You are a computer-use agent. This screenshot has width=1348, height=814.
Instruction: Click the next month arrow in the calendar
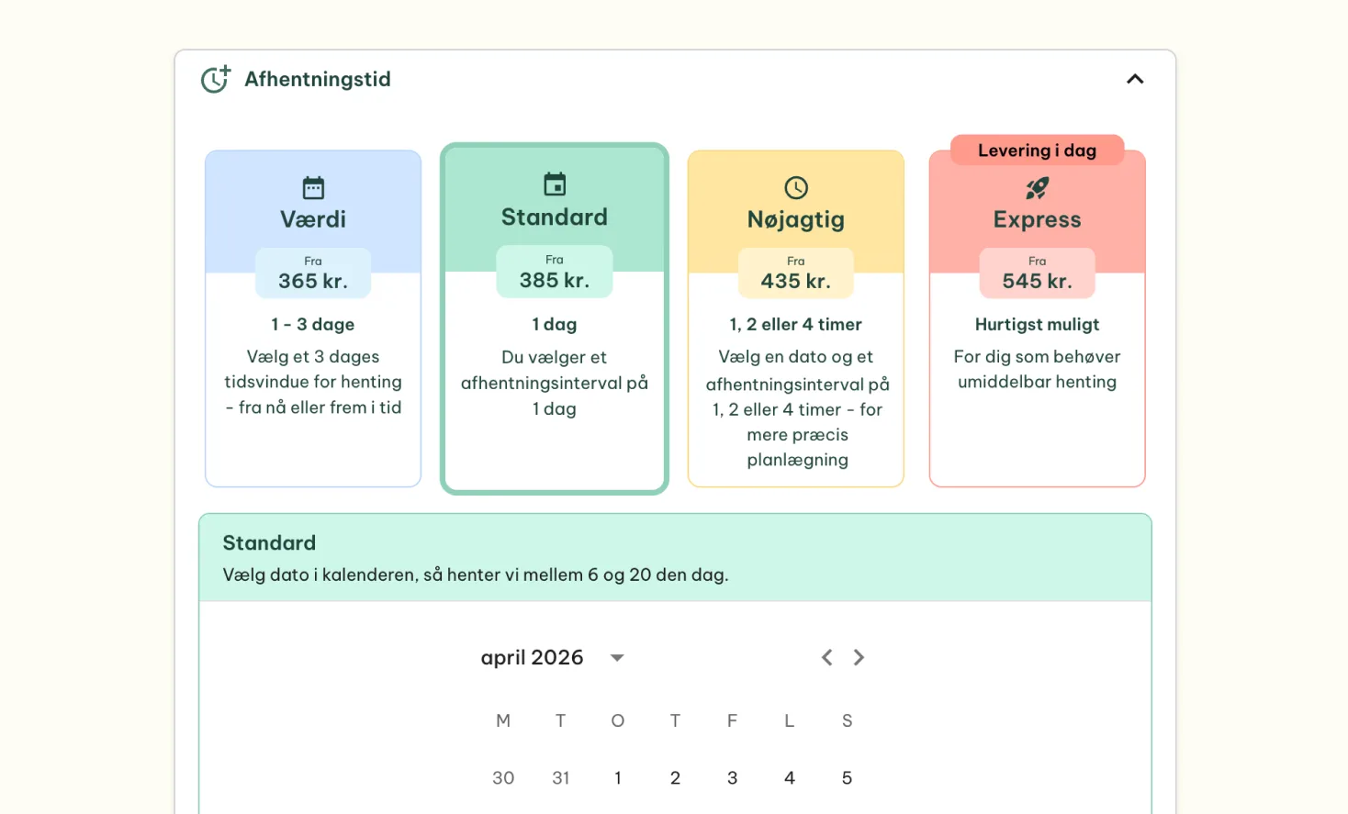(x=859, y=657)
